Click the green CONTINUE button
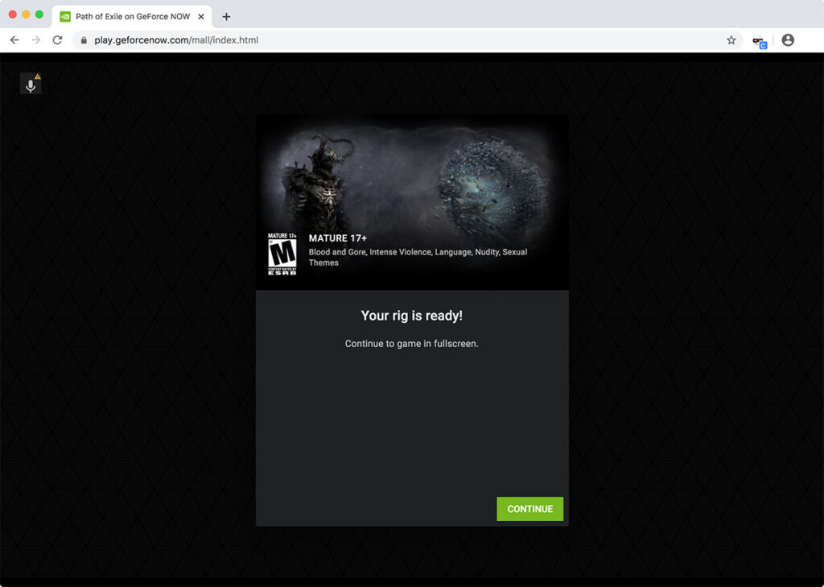 pos(529,509)
